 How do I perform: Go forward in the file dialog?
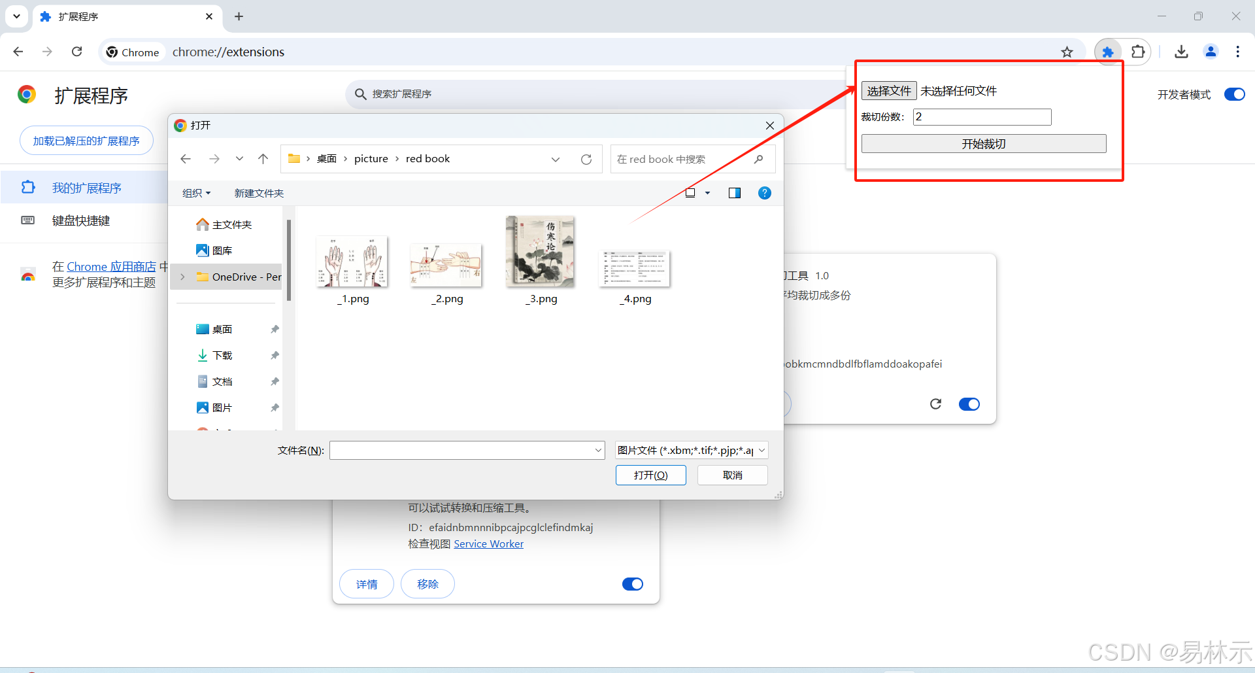[x=214, y=159]
